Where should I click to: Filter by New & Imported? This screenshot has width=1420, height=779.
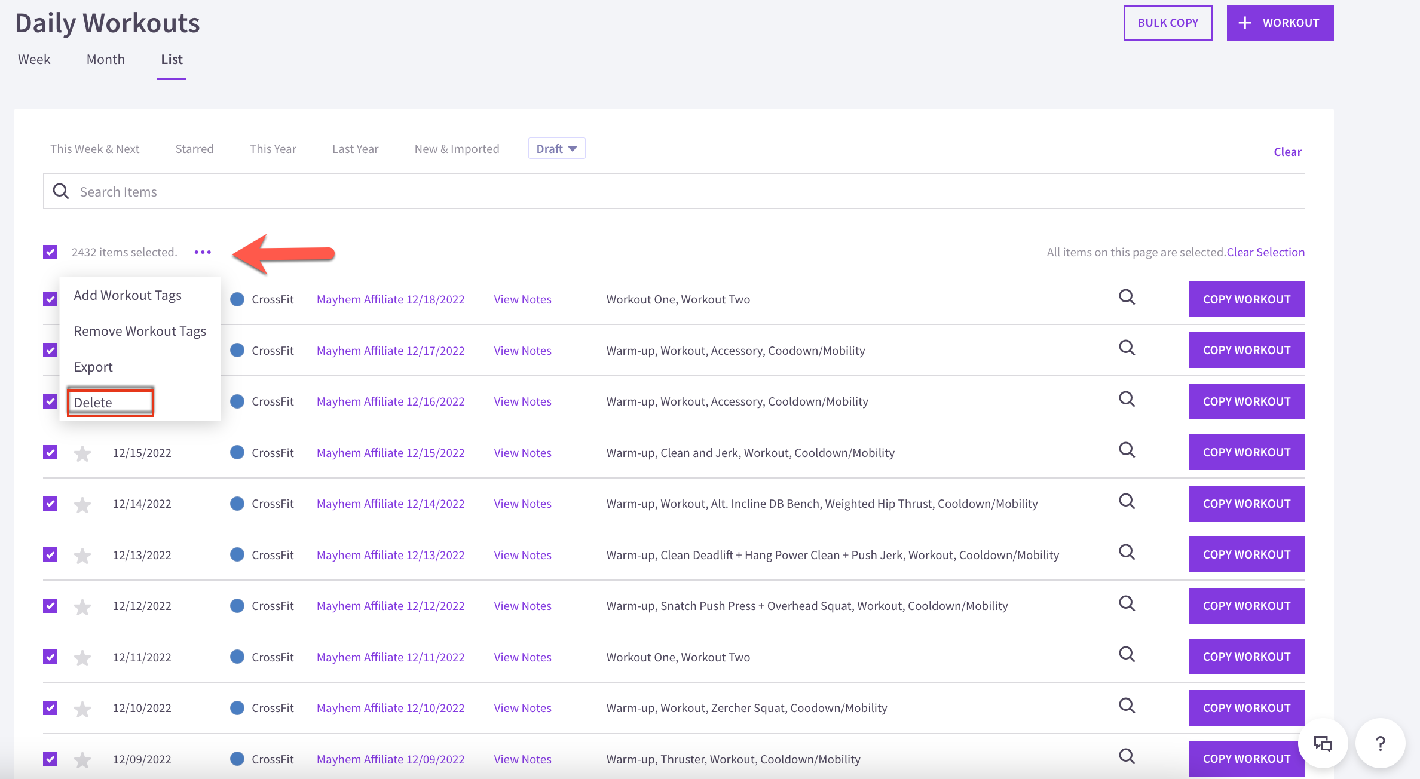pos(457,149)
